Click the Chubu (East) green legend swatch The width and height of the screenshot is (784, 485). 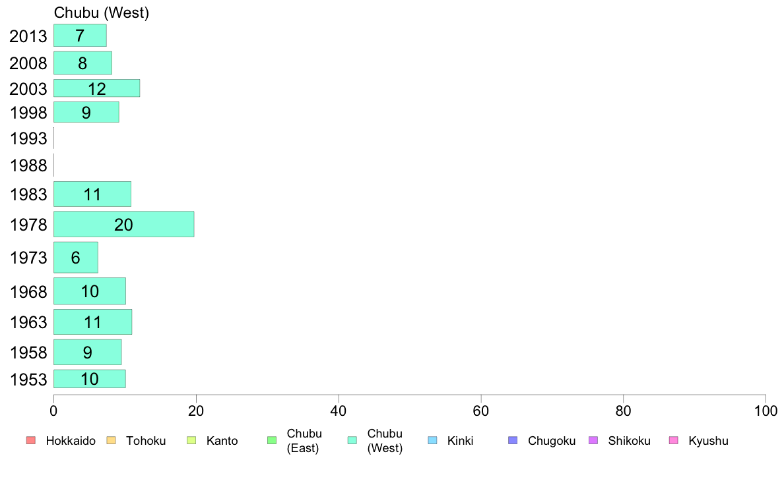[272, 440]
